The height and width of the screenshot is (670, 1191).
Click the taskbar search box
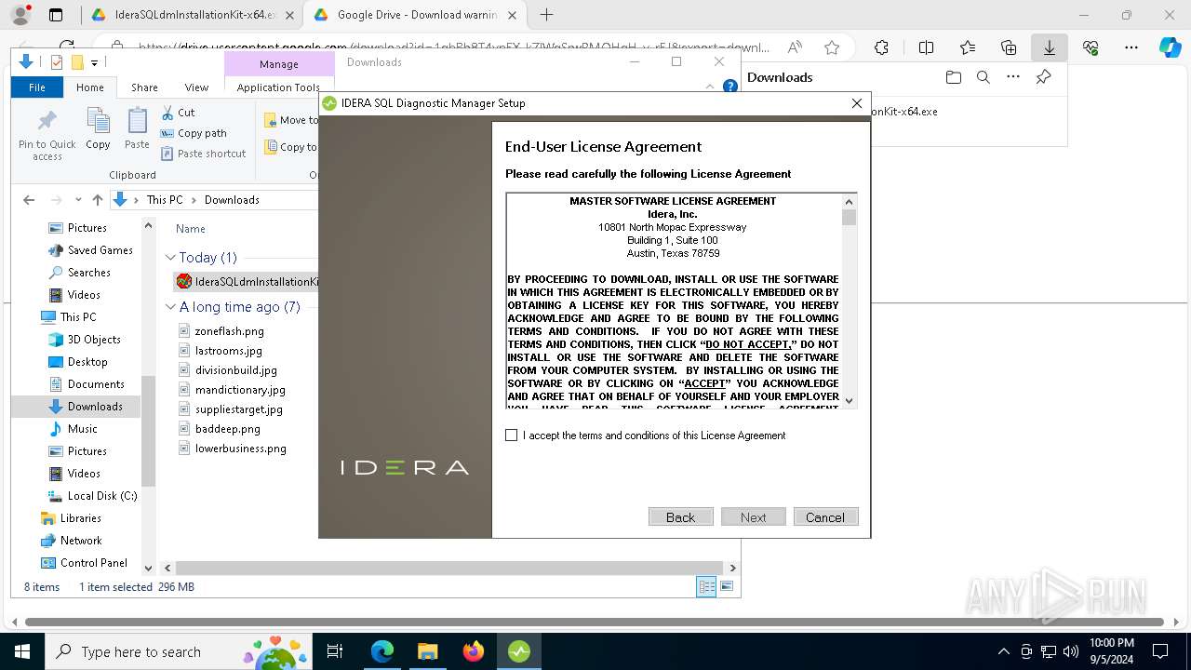[x=180, y=651]
